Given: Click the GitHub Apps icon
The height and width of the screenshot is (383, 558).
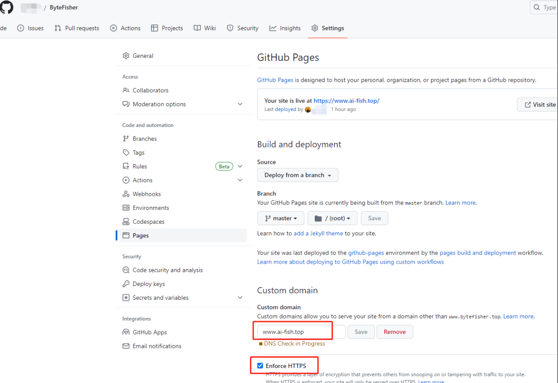Looking at the screenshot, I should (126, 332).
